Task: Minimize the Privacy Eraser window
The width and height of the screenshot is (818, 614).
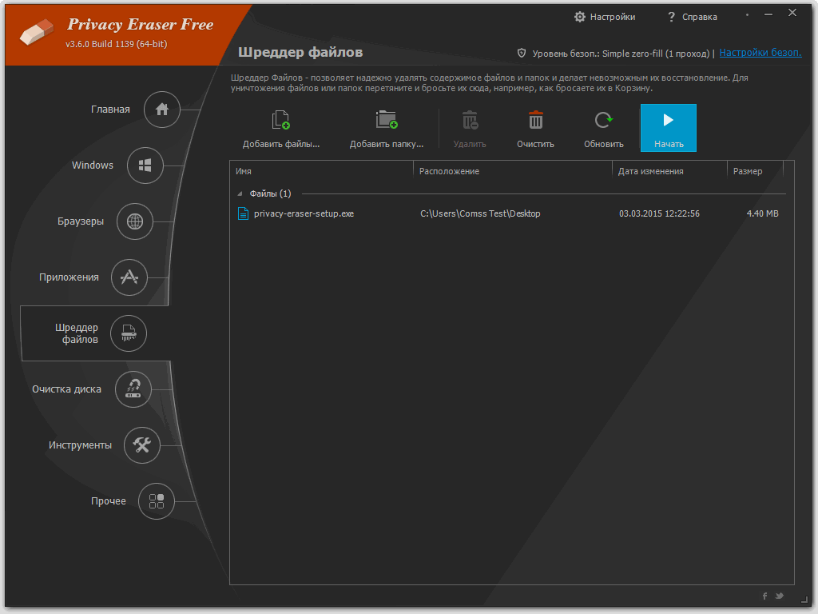Action: [768, 14]
